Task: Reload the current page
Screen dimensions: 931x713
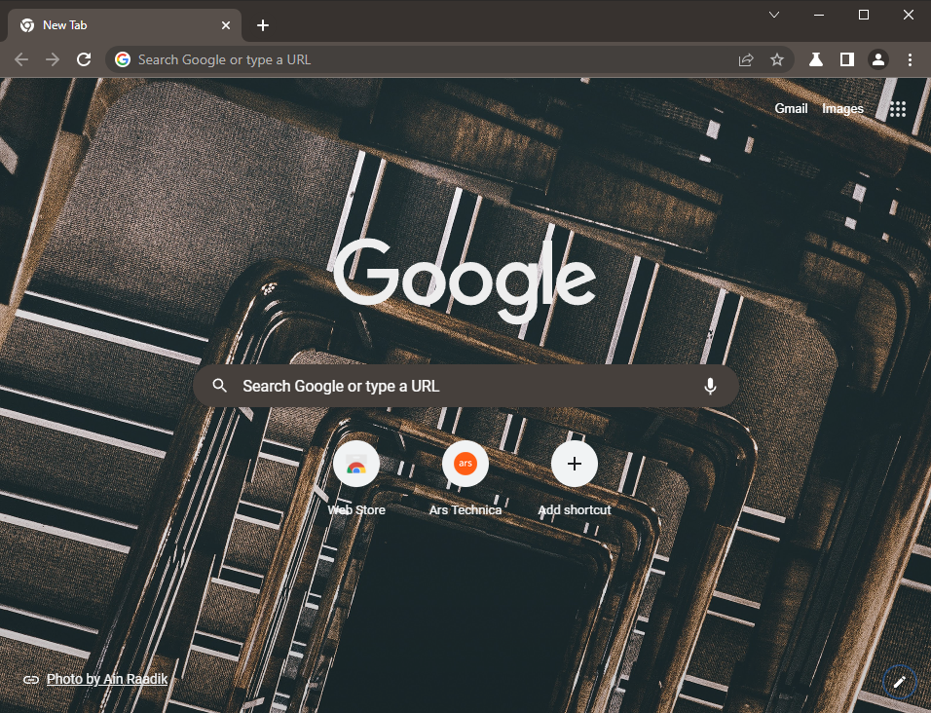Action: [x=84, y=59]
